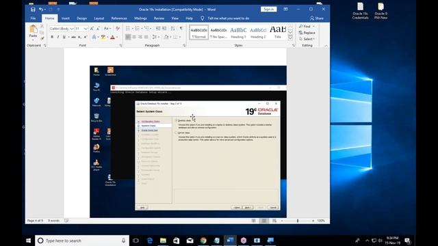Image resolution: width=438 pixels, height=246 pixels.
Task: Open the font size dropdown
Action: point(86,29)
